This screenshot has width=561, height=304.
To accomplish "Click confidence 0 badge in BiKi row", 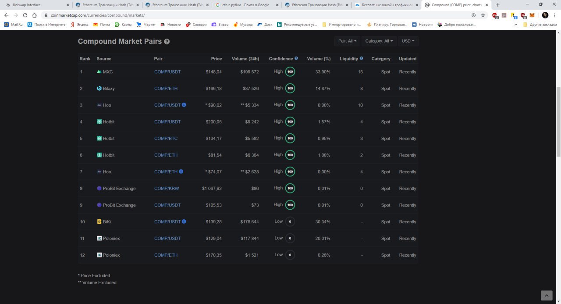I will point(290,222).
